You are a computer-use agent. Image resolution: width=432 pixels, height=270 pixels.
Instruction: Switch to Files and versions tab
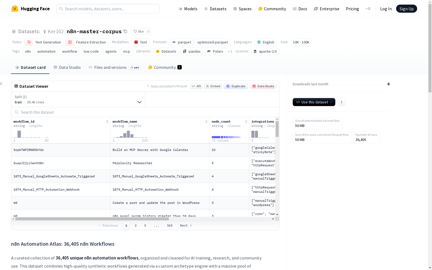(114, 67)
